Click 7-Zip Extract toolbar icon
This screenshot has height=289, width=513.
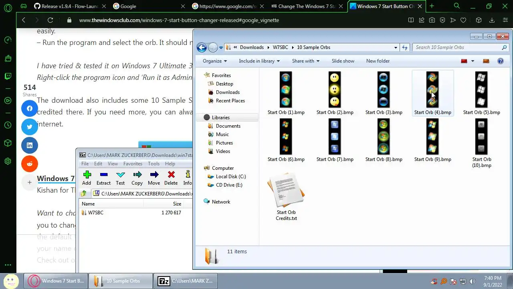point(103,177)
